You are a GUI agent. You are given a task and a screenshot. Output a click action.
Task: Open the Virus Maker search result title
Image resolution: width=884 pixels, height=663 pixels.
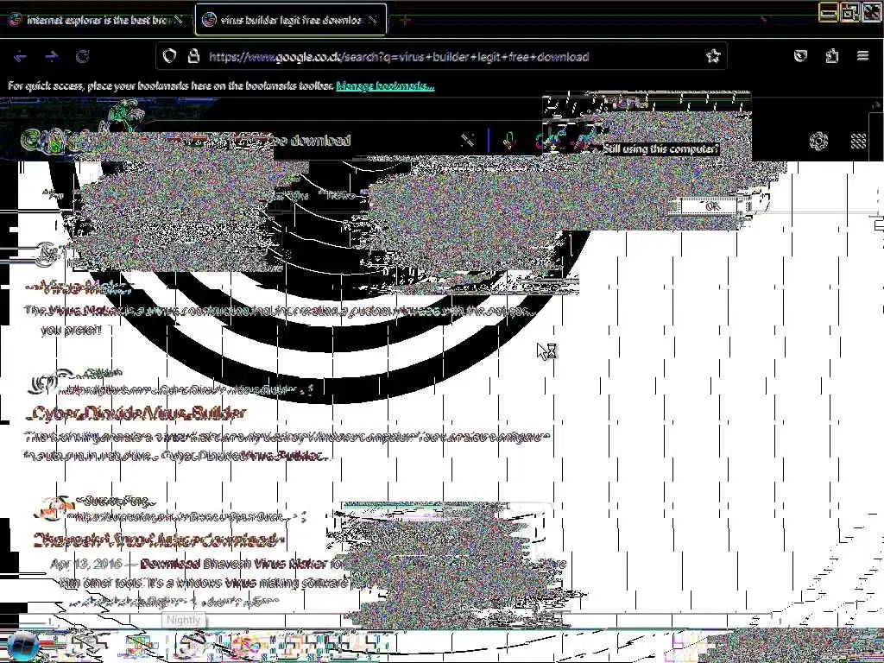point(79,288)
